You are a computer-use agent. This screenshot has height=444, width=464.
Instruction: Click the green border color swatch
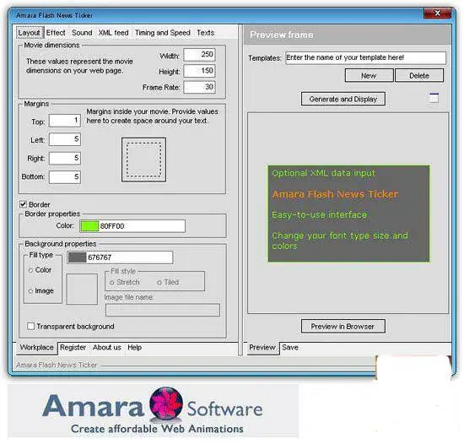tap(89, 226)
